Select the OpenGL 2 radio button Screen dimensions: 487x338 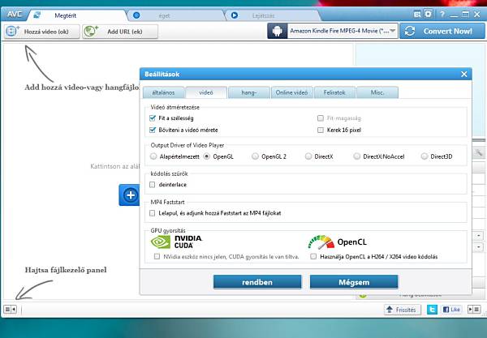[x=255, y=156]
